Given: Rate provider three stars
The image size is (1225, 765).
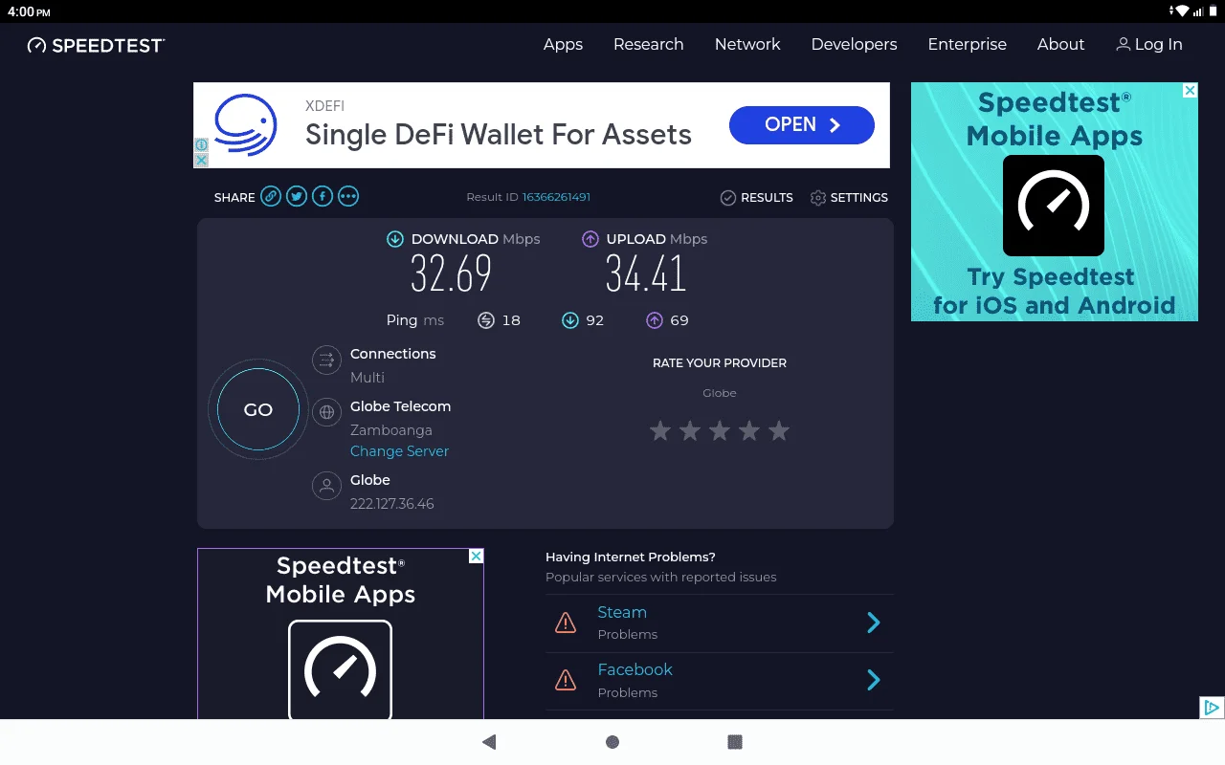Looking at the screenshot, I should click(x=720, y=431).
